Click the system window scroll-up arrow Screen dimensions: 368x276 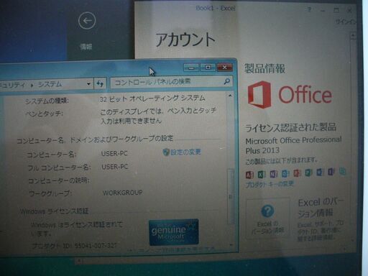coord(230,96)
